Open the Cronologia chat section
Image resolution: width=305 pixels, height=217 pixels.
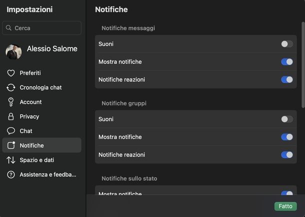[x=41, y=87]
